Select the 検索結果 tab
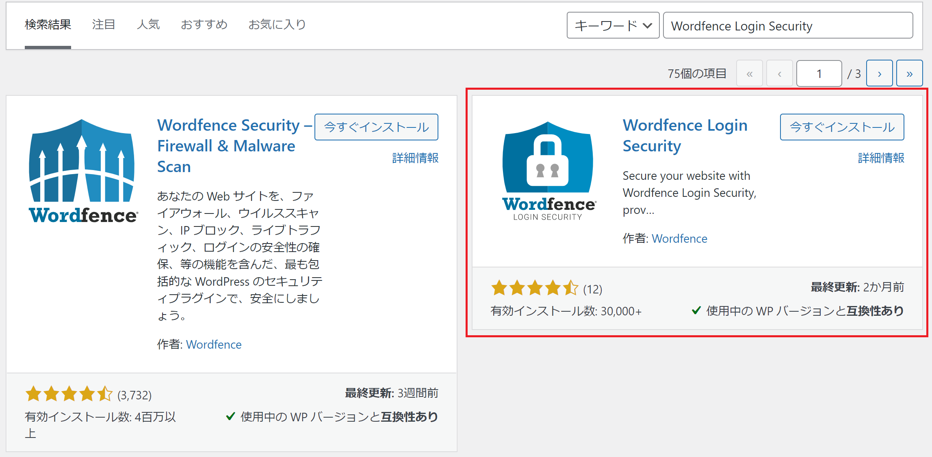The height and width of the screenshot is (457, 932). coord(48,25)
